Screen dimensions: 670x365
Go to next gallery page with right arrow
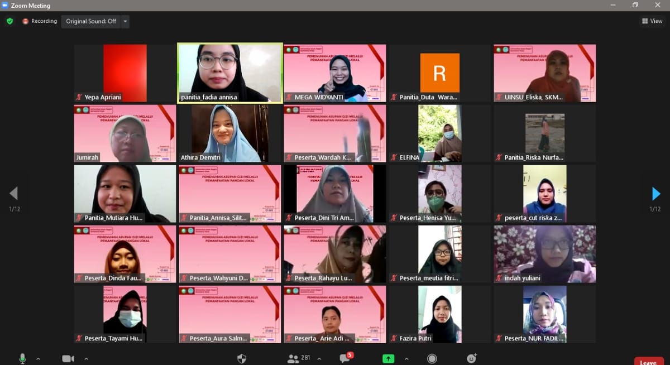pyautogui.click(x=656, y=194)
